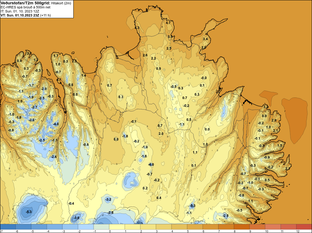Pick the light yellow legend swatch between 0 and 1
The width and height of the screenshot is (312, 233).
tap(117, 227)
